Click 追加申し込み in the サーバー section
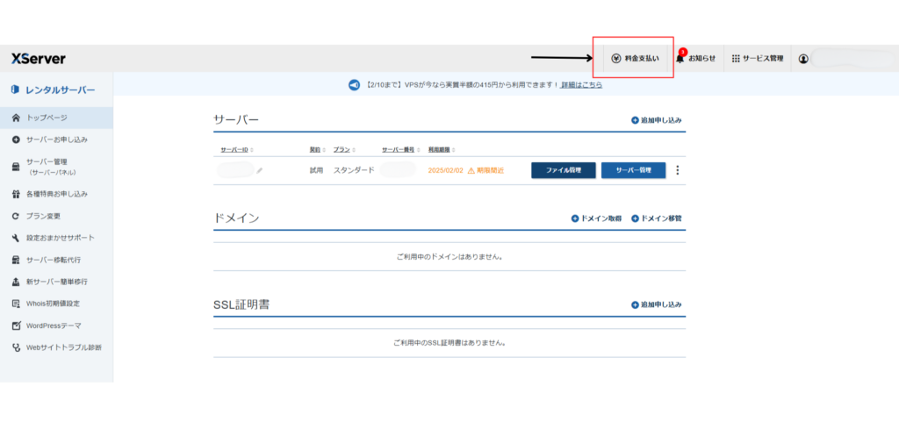899x429 pixels. [x=657, y=120]
